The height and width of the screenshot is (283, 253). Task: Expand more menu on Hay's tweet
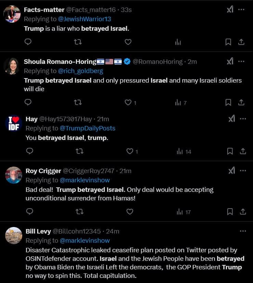(x=243, y=119)
